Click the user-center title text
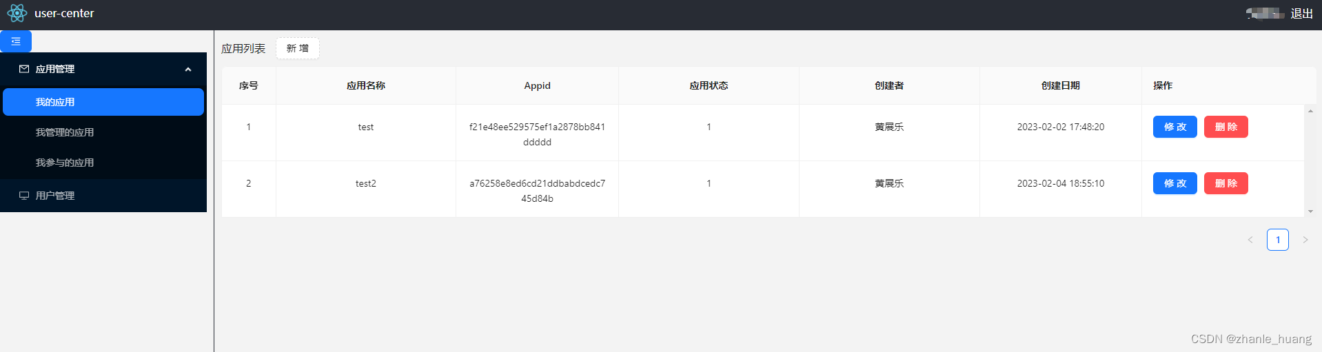 [x=64, y=13]
